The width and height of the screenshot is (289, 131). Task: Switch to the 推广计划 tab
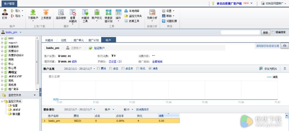click(x=93, y=40)
